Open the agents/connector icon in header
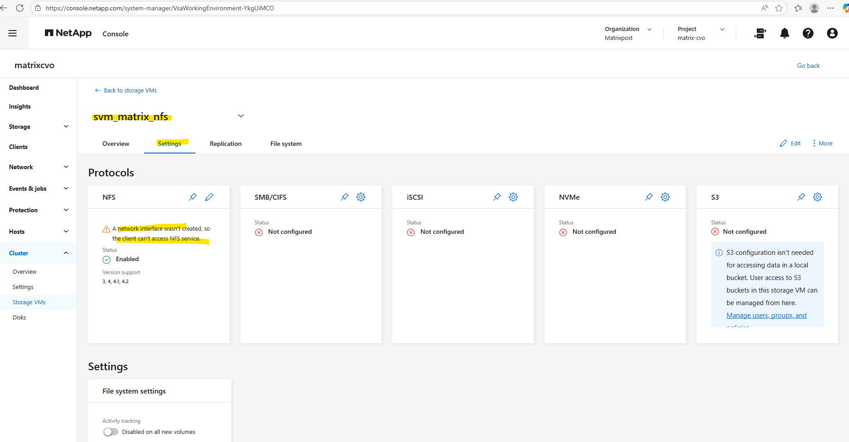The height and width of the screenshot is (442, 849). click(x=760, y=33)
